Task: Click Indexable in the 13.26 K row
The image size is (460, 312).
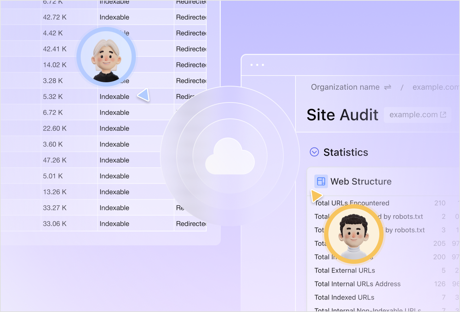Action: click(x=114, y=192)
